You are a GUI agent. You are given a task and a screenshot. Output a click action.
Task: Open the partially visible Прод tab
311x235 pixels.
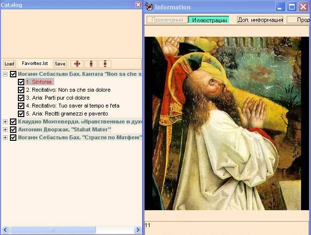(299, 20)
